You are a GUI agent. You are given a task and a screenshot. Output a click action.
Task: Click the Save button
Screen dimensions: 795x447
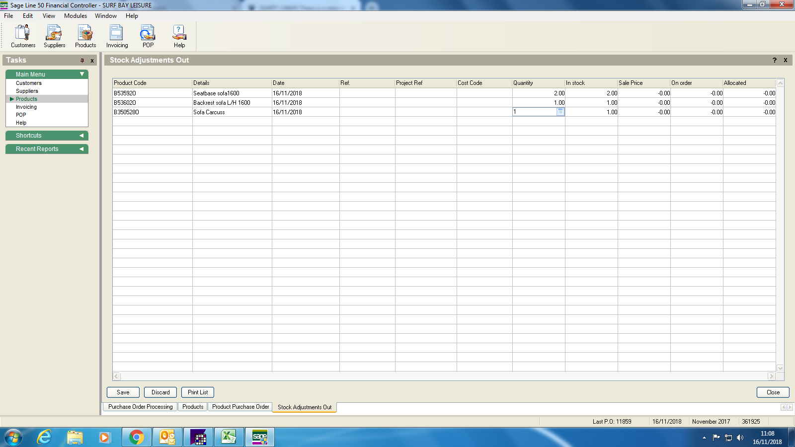click(123, 392)
